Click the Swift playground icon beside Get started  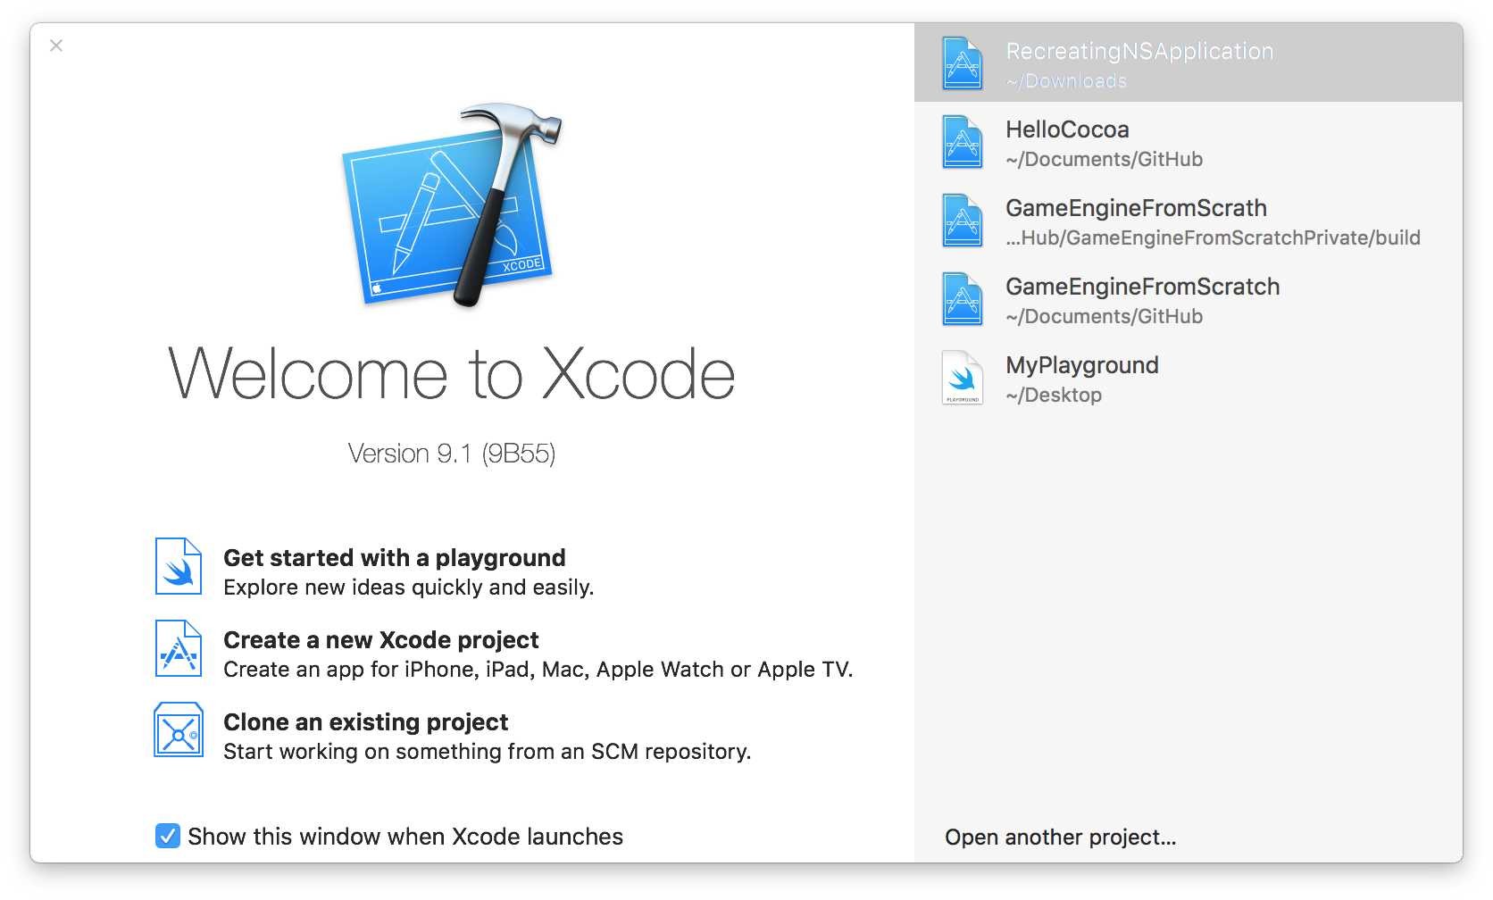point(179,566)
